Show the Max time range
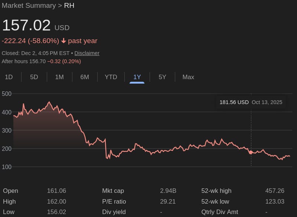 point(188,77)
